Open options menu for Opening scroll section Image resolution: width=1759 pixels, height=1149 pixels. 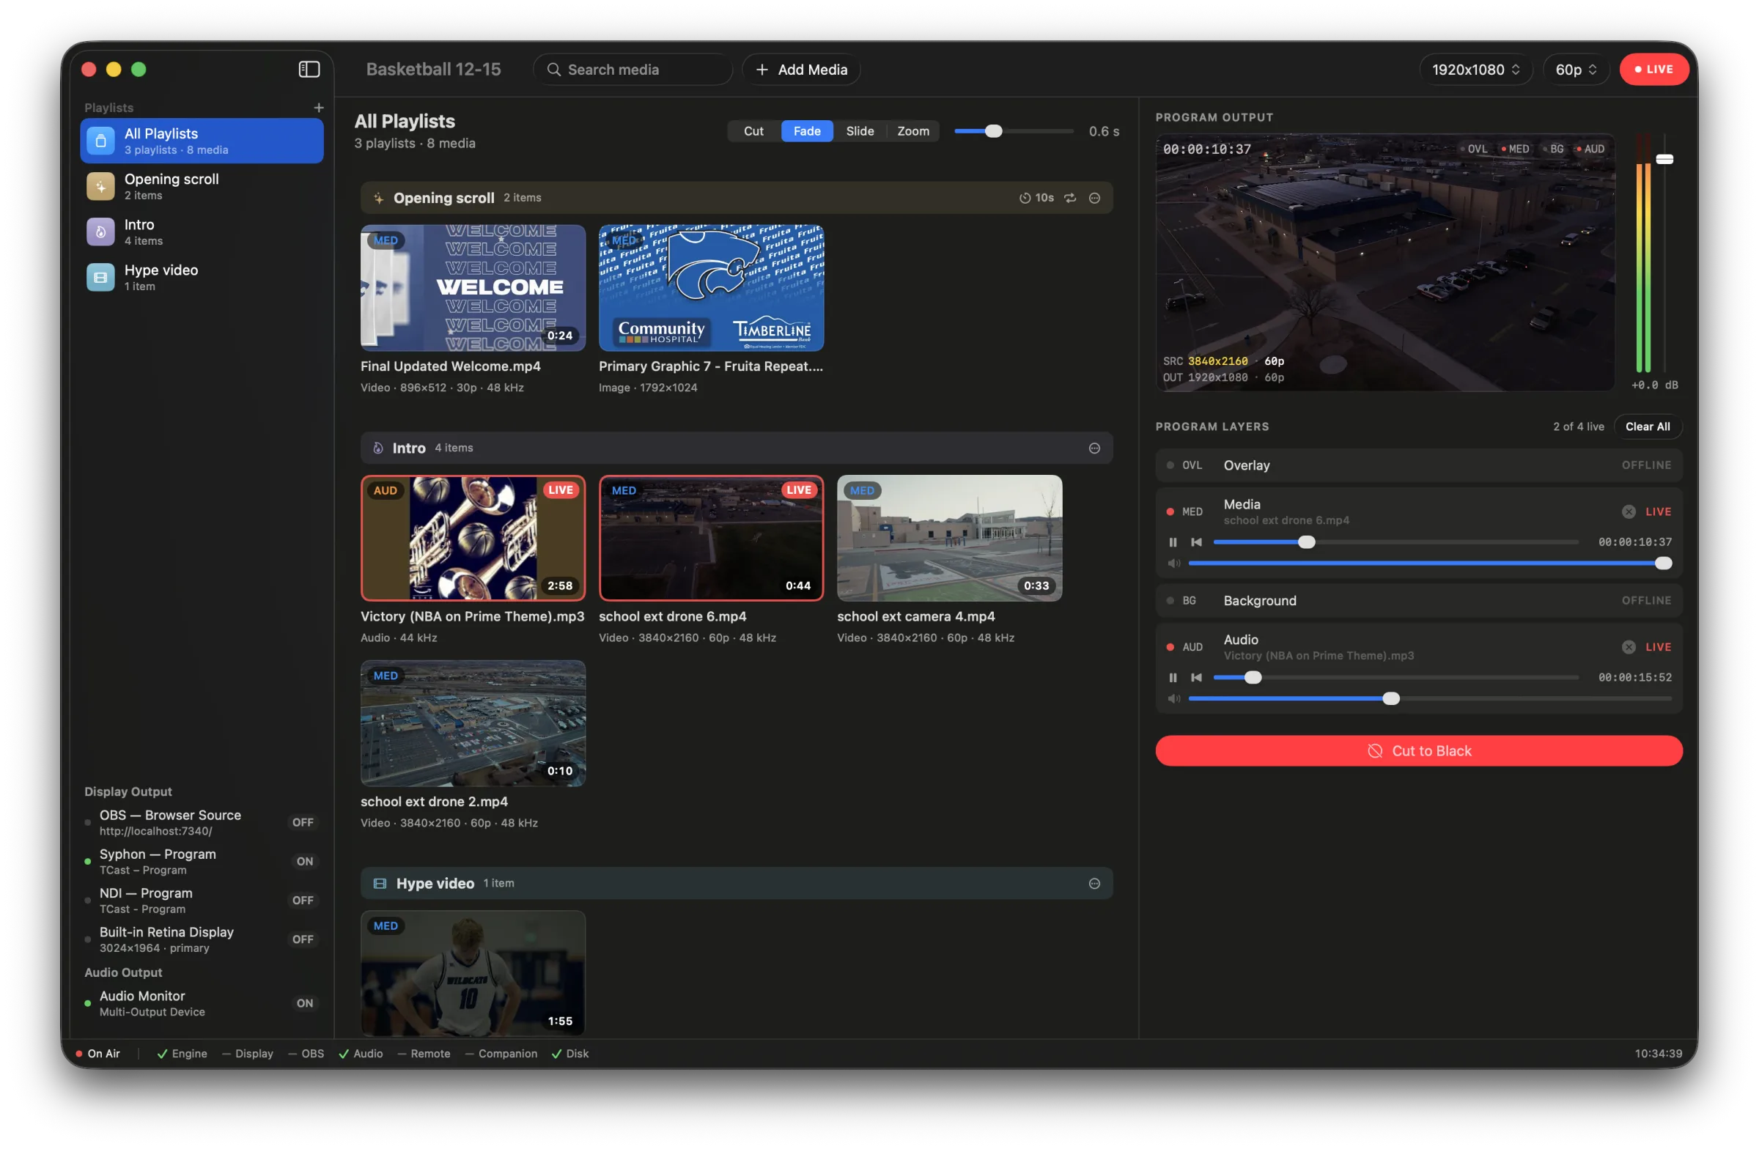pos(1094,198)
